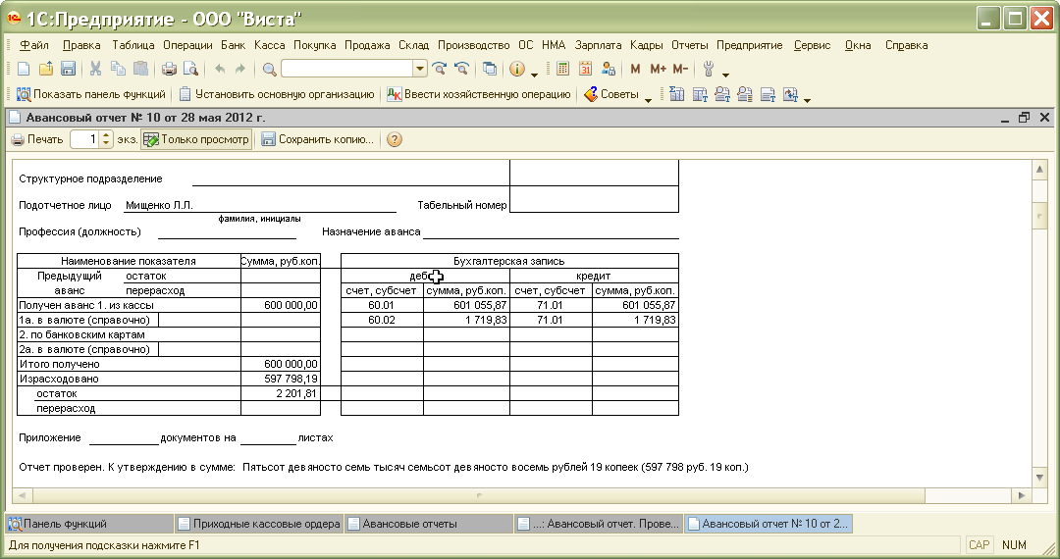The height and width of the screenshot is (559, 1060).
Task: Click the M+ memory add button
Action: click(x=658, y=69)
